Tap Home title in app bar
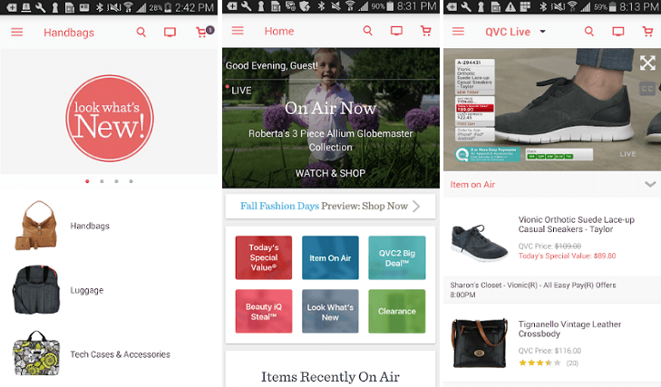The height and width of the screenshot is (387, 661). (x=279, y=31)
